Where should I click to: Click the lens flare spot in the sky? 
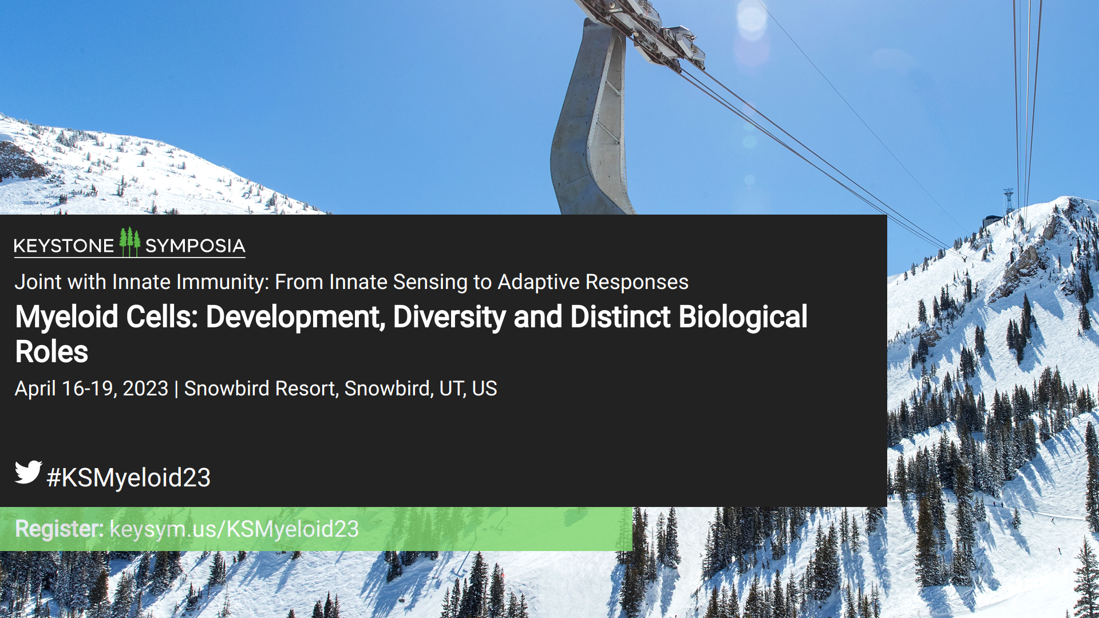[751, 20]
